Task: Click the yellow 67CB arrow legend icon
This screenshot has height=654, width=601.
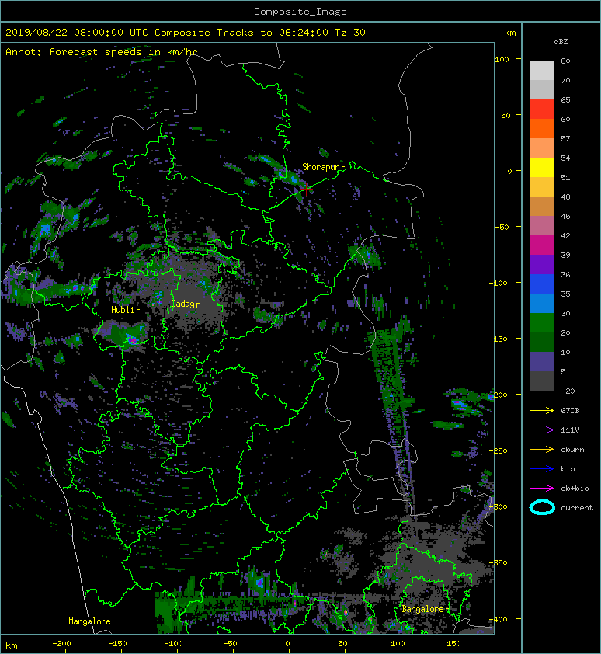Action: (542, 410)
